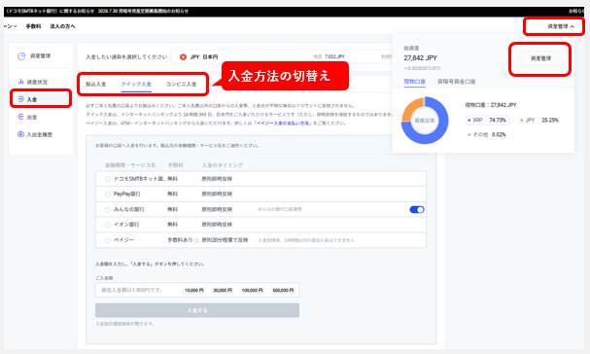This screenshot has height=354, width=590.
Task: Click the 入出金履歴 history icon
Action: 20,134
